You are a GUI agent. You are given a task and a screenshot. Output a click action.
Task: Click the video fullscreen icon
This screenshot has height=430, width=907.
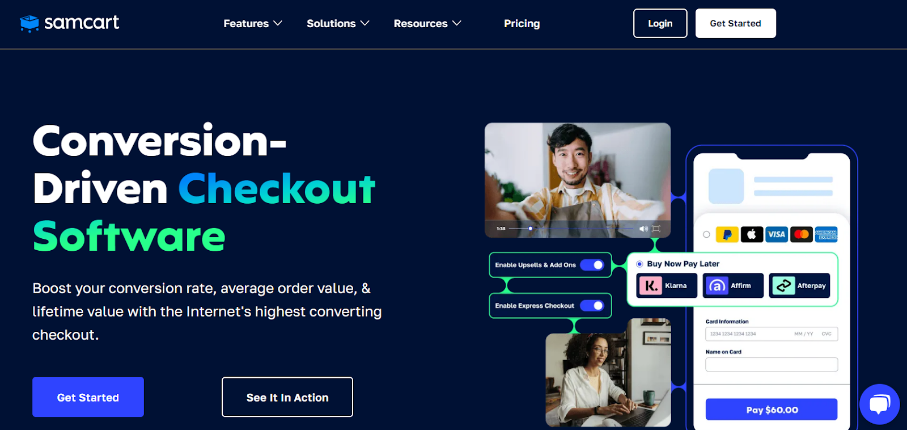(x=656, y=229)
